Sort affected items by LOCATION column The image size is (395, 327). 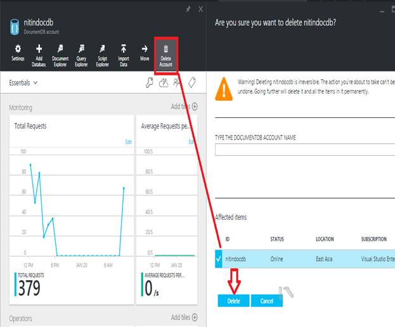click(325, 239)
